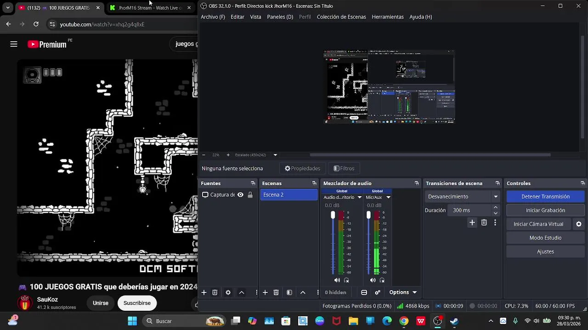
Task: Undock the Escenas panel
Action: click(x=314, y=183)
